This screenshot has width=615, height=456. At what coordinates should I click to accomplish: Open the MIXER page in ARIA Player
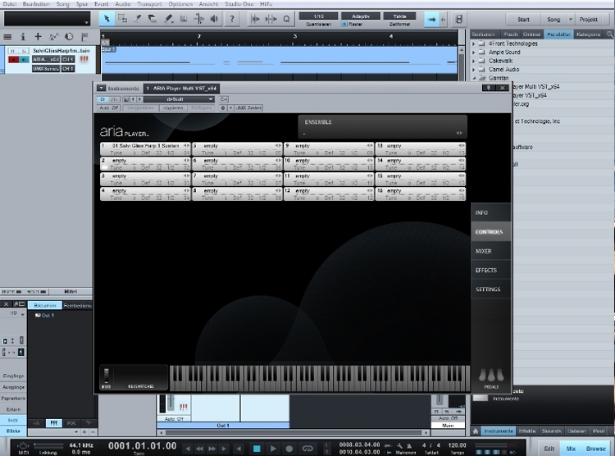(x=490, y=251)
